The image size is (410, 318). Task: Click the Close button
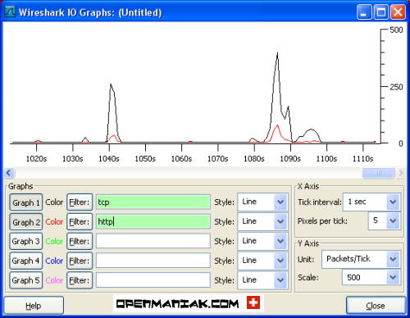pos(376,306)
